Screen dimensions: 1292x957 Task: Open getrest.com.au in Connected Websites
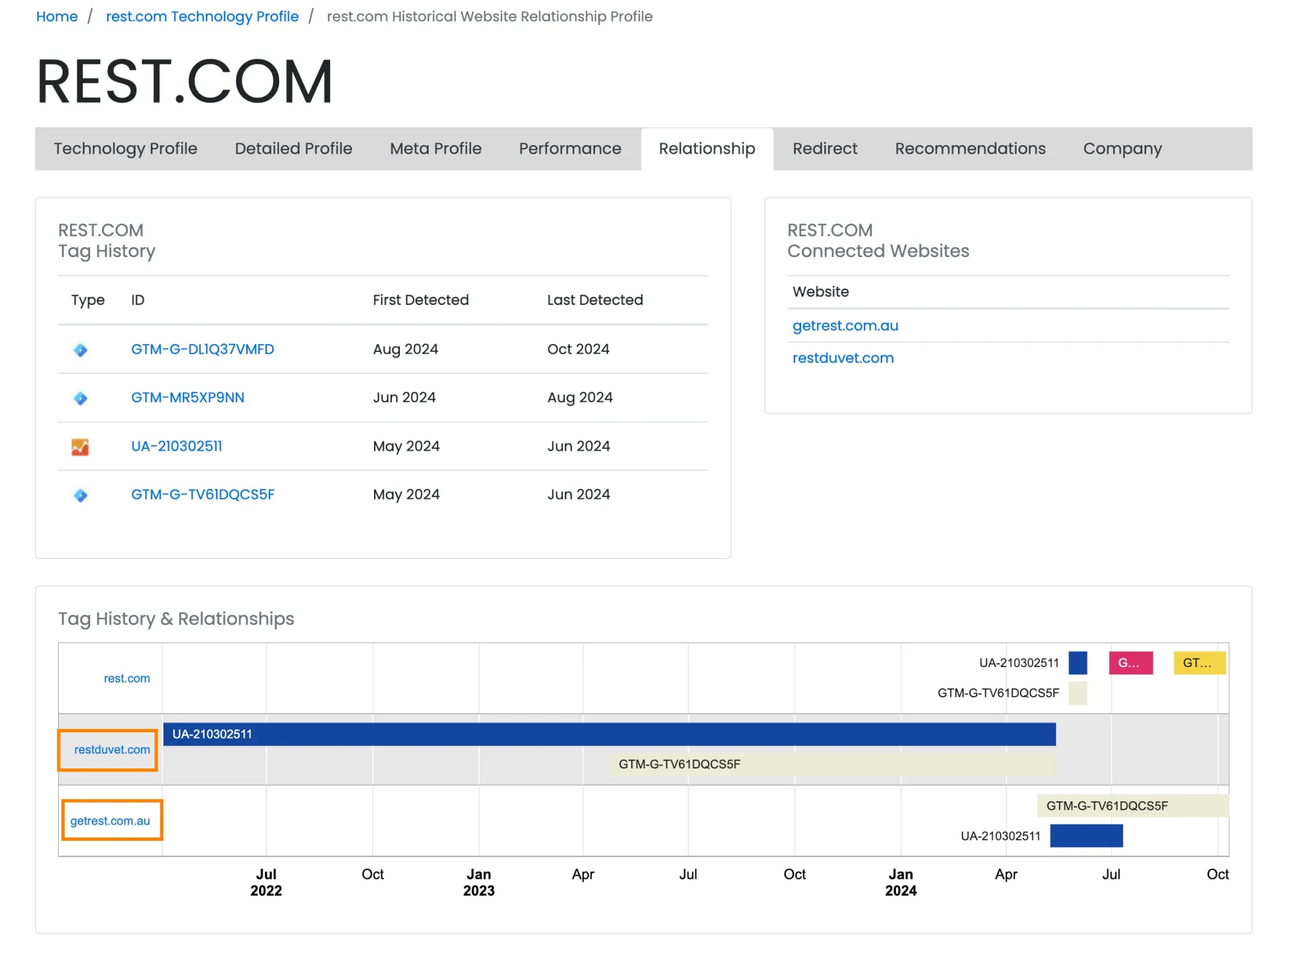coord(845,325)
